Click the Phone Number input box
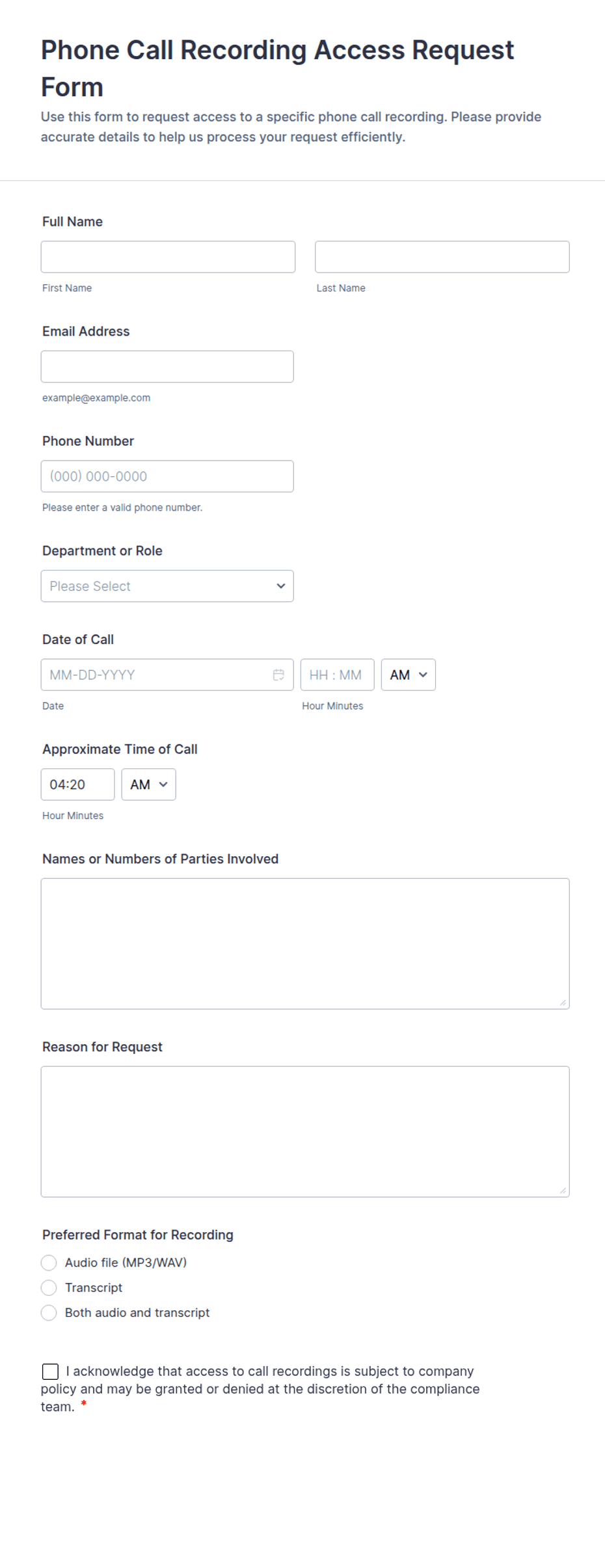This screenshot has width=605, height=1549. click(167, 476)
